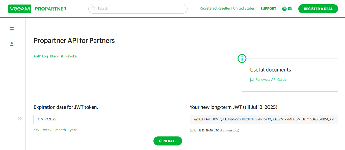The width and height of the screenshot is (345, 150).
Task: Click the globe language icon
Action: point(284,9)
